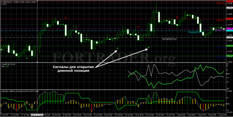Screen dimensions: 233x117
Task: Click the green buy diamond below 29 Jul 14:00 candles
Action: 149,47
